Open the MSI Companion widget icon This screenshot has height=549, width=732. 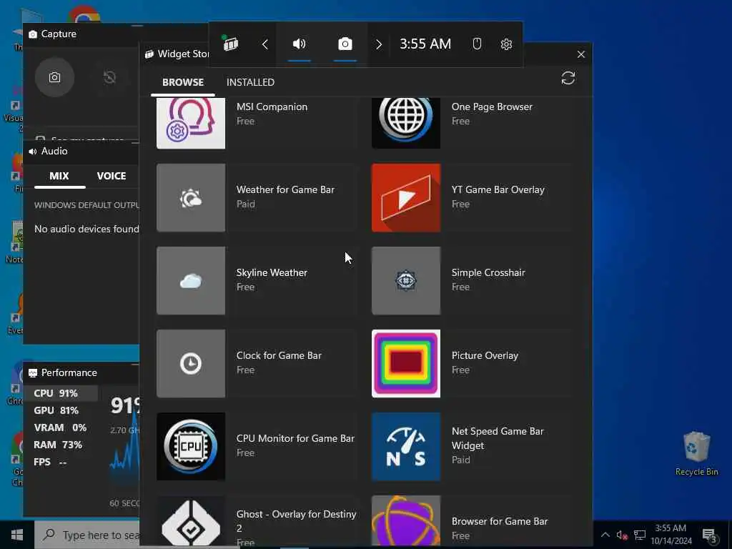point(190,123)
